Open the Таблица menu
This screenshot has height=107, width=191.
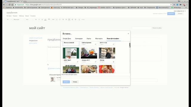21,16
